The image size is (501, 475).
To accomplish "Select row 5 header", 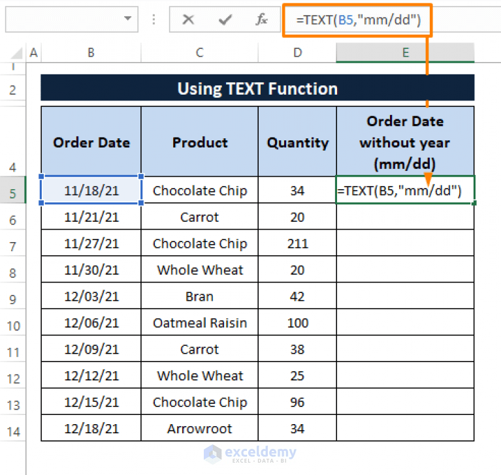I will (13, 190).
